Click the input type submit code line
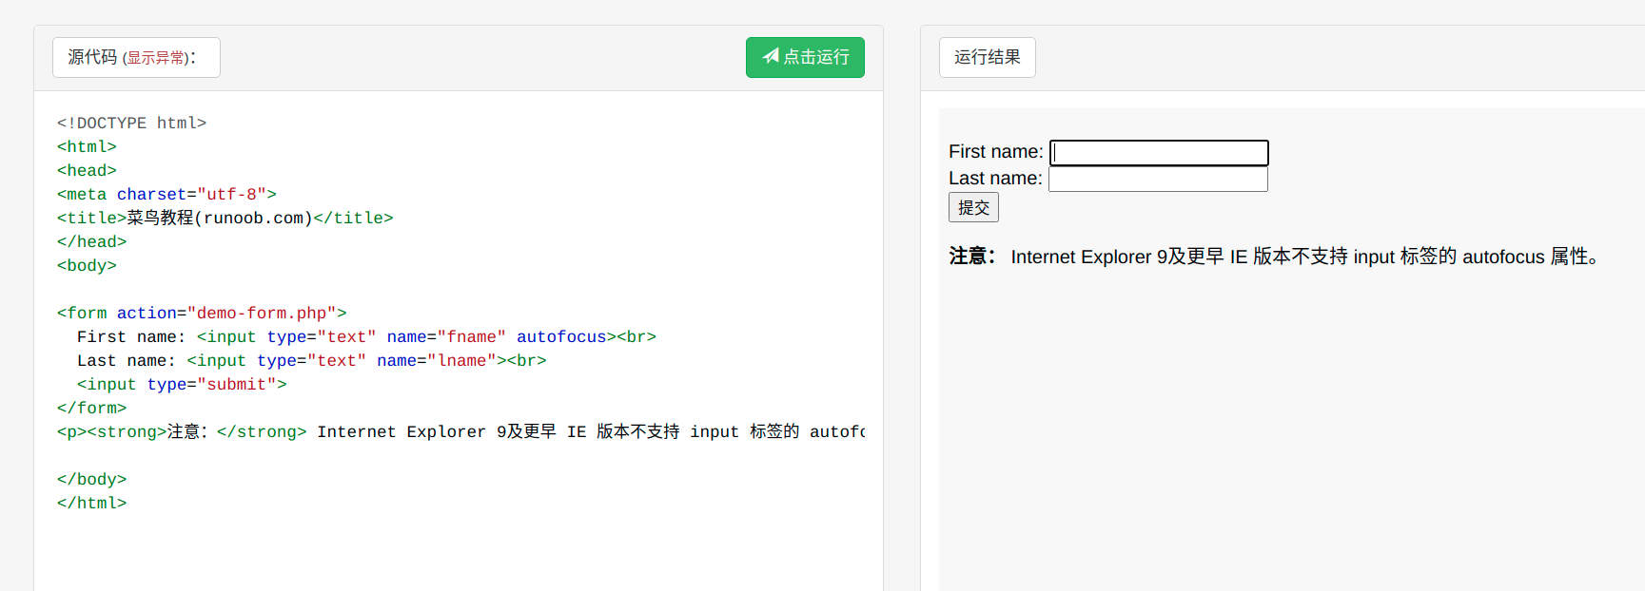Viewport: 1645px width, 591px height. click(x=182, y=384)
